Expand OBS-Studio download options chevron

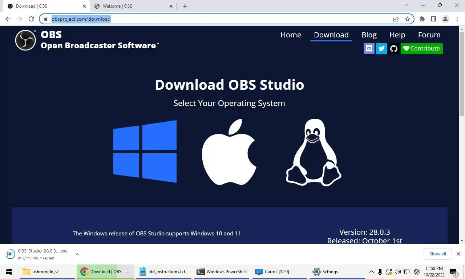click(x=77, y=254)
